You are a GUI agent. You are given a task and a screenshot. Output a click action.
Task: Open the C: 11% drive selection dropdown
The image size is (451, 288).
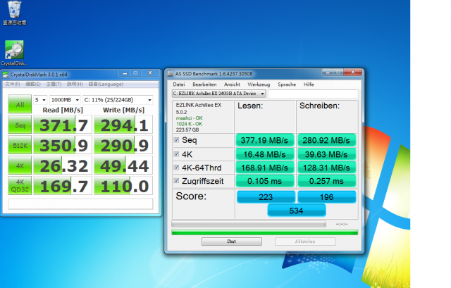tap(118, 100)
